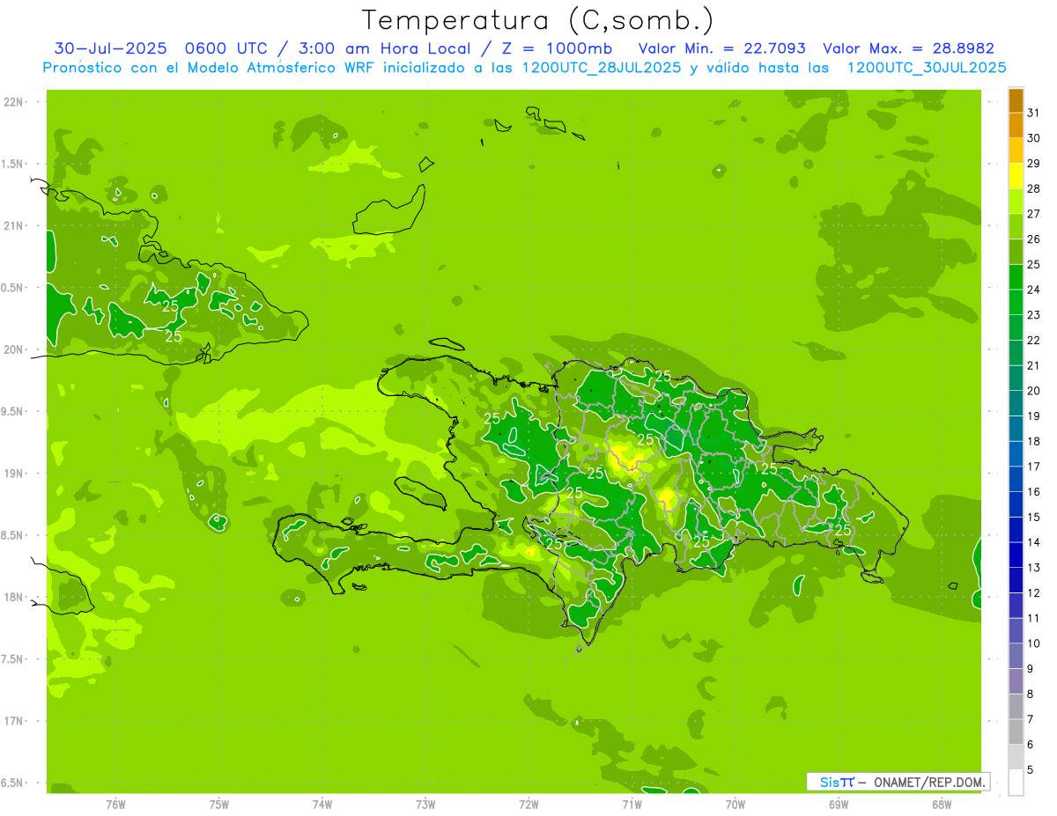Click the '1200UTC_28JUL2025' initialization time

[x=601, y=68]
